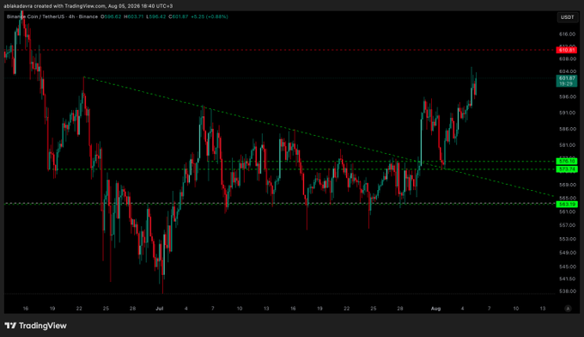Click date 10 left of Jul 13
The height and width of the screenshot is (337, 584).
[240, 309]
